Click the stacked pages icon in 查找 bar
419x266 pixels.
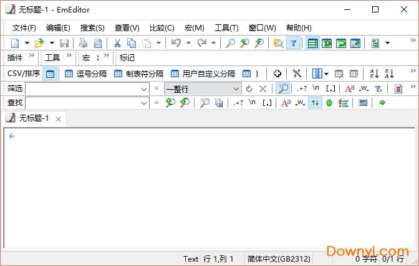click(219, 103)
